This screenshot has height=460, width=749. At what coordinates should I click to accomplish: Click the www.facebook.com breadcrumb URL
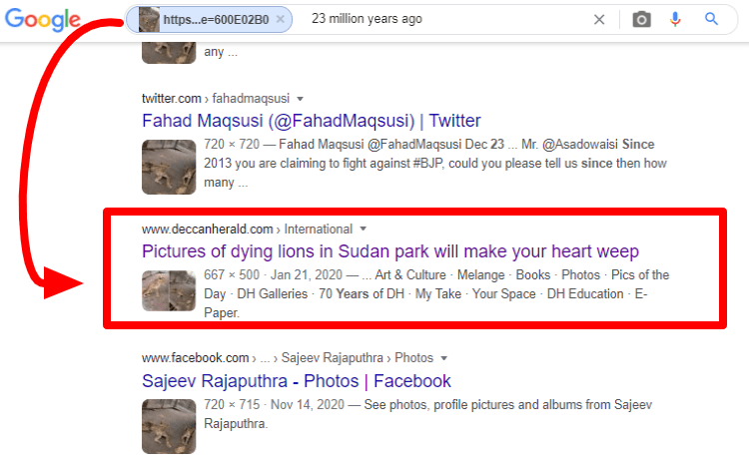[195, 357]
